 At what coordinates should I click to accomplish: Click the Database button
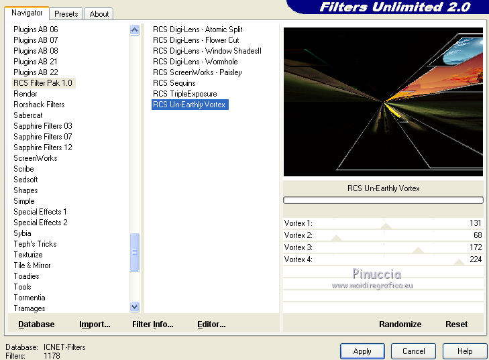tap(36, 324)
